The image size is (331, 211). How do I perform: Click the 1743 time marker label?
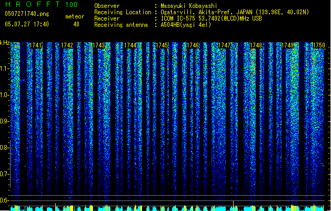(98, 45)
